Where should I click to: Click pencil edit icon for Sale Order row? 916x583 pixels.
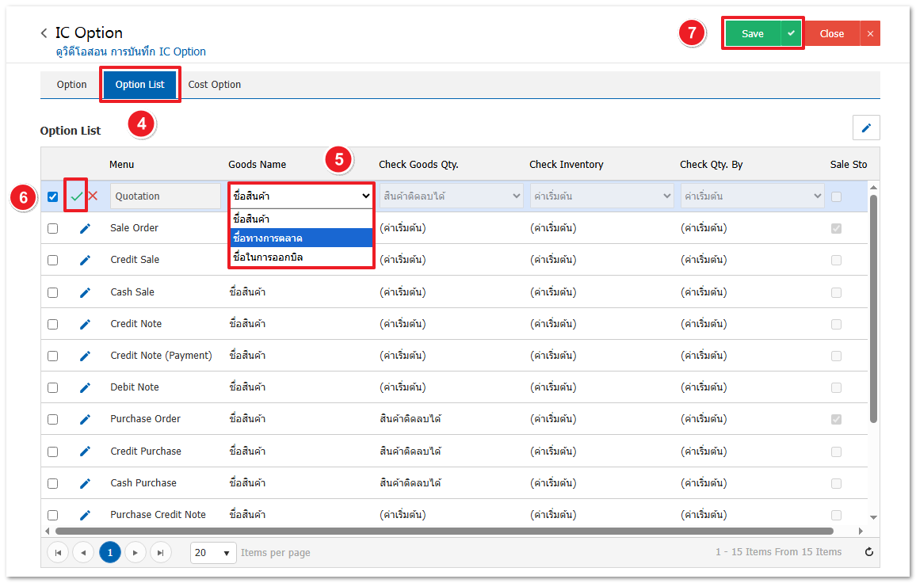coord(85,228)
